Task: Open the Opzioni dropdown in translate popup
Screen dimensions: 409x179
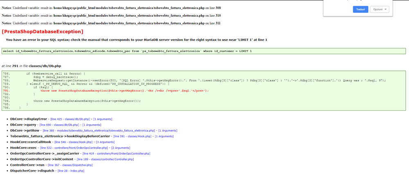Action: (x=380, y=9)
